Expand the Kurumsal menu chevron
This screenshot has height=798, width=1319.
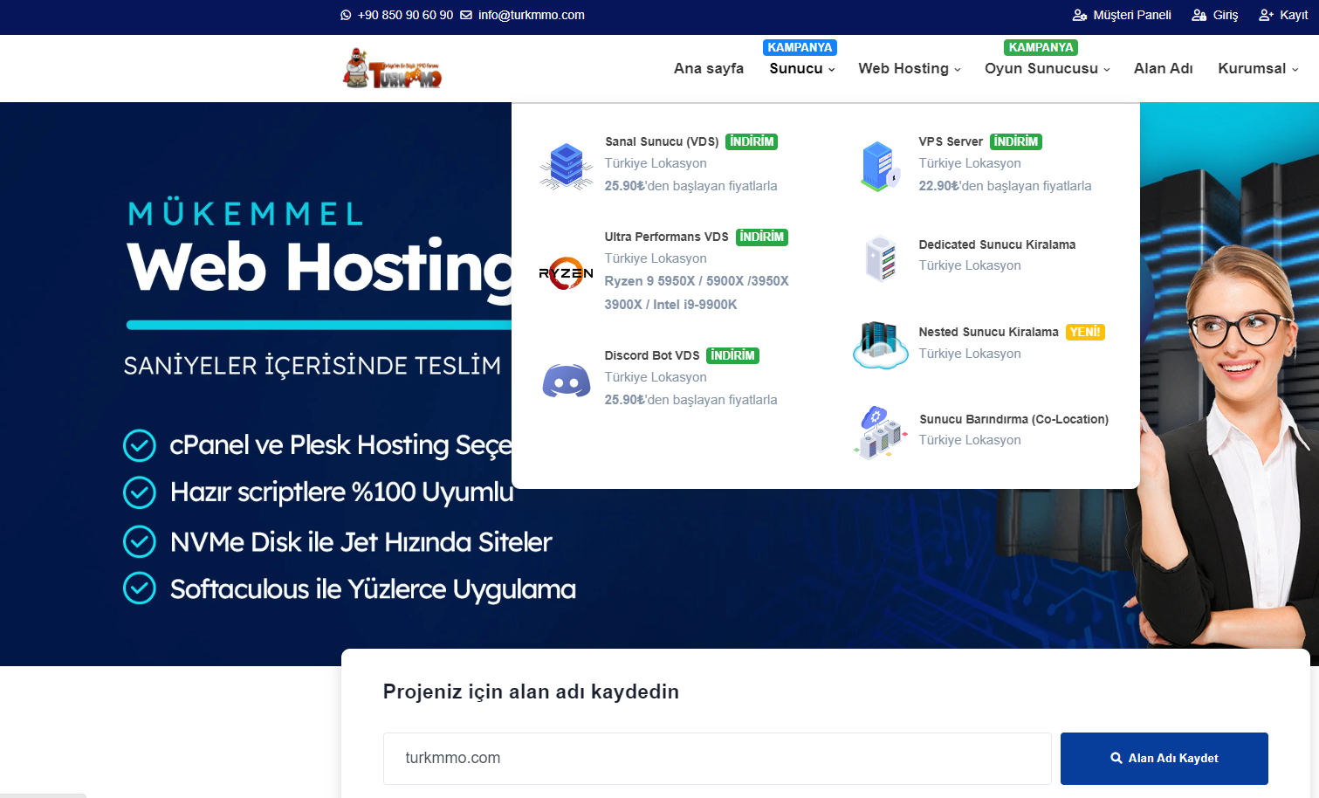point(1295,70)
